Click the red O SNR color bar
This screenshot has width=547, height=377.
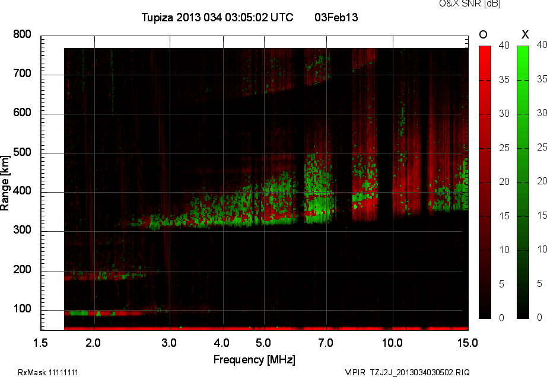[x=485, y=181]
